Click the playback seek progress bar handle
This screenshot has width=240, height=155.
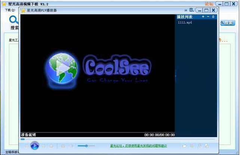[23, 139]
